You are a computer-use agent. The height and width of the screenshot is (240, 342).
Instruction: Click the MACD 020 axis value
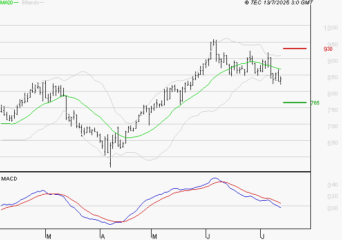pos(332,196)
